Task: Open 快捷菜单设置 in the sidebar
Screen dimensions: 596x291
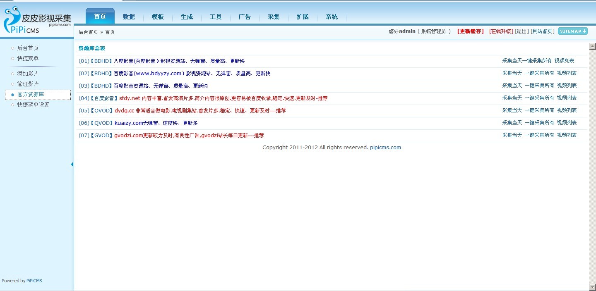Action: (x=33, y=105)
